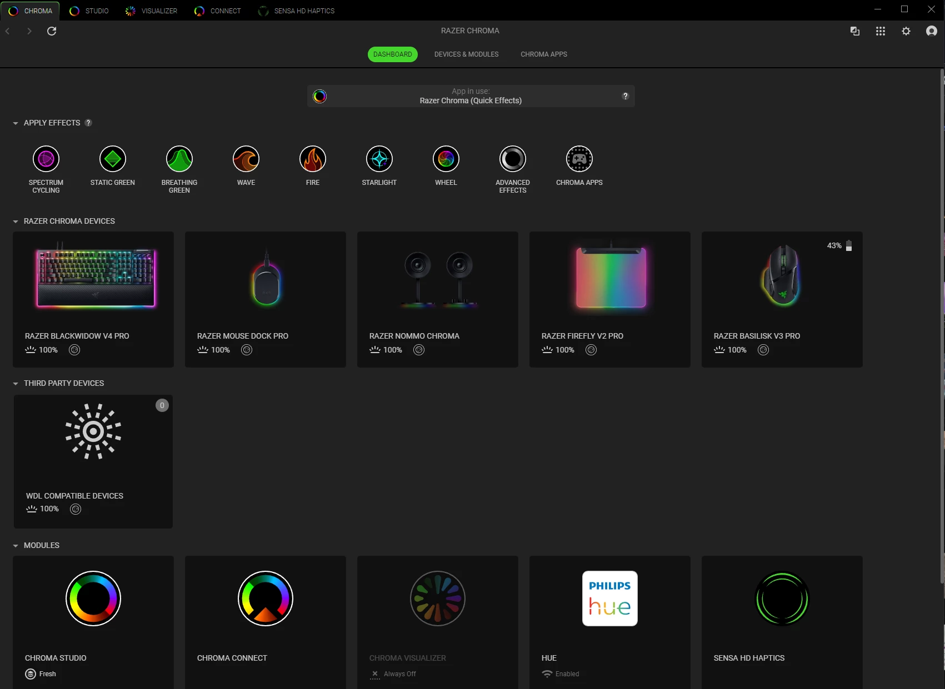Open the settings gear icon
The width and height of the screenshot is (945, 689).
(906, 31)
